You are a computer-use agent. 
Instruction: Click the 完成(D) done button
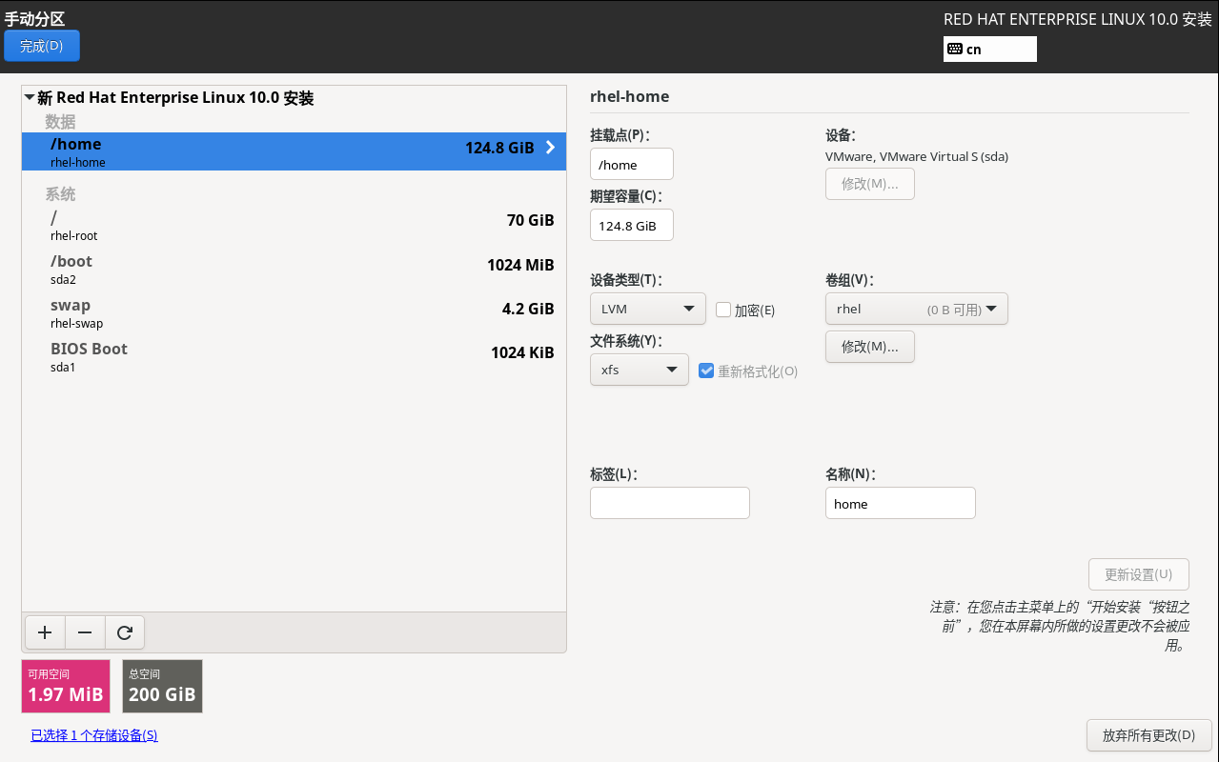coord(42,46)
